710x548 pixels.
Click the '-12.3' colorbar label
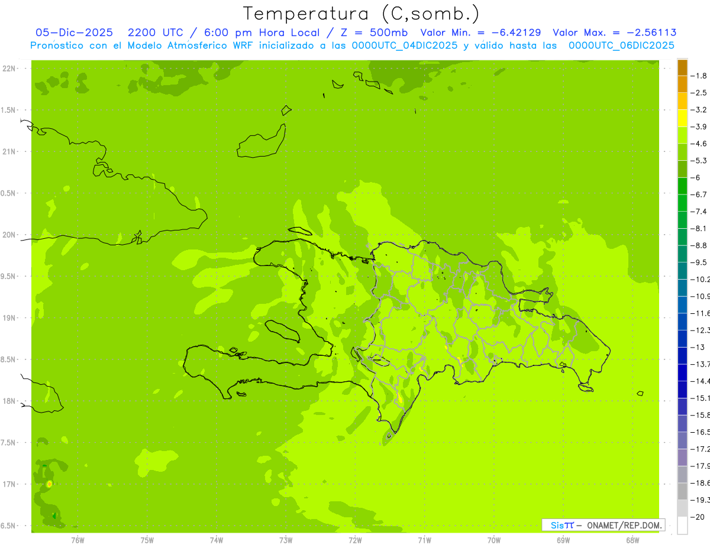click(700, 330)
